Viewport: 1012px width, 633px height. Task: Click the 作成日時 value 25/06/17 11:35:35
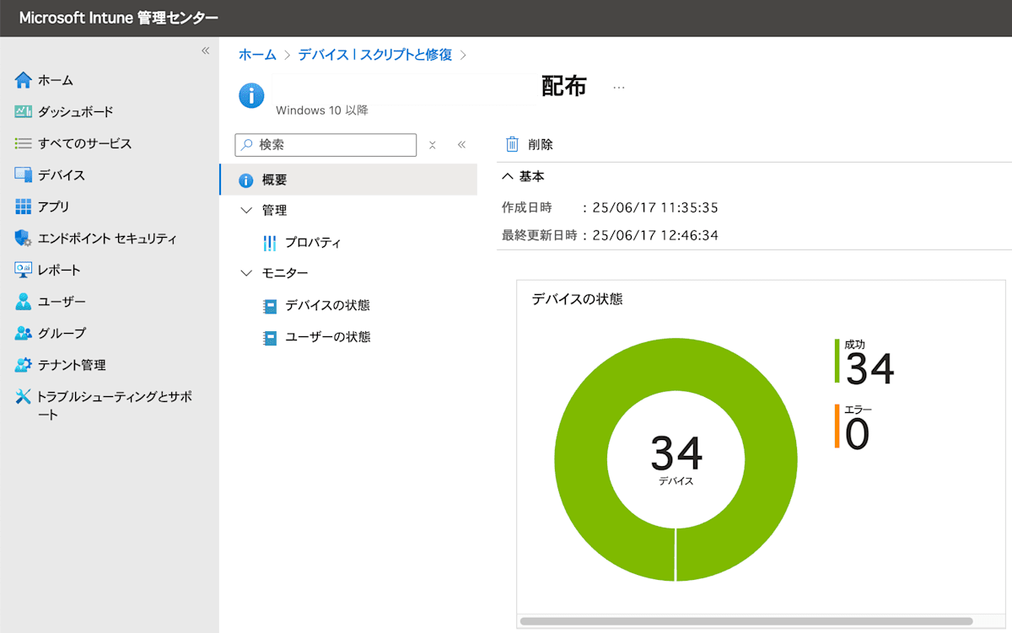pyautogui.click(x=655, y=207)
